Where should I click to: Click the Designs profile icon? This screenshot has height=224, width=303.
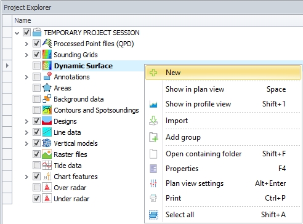[47, 121]
